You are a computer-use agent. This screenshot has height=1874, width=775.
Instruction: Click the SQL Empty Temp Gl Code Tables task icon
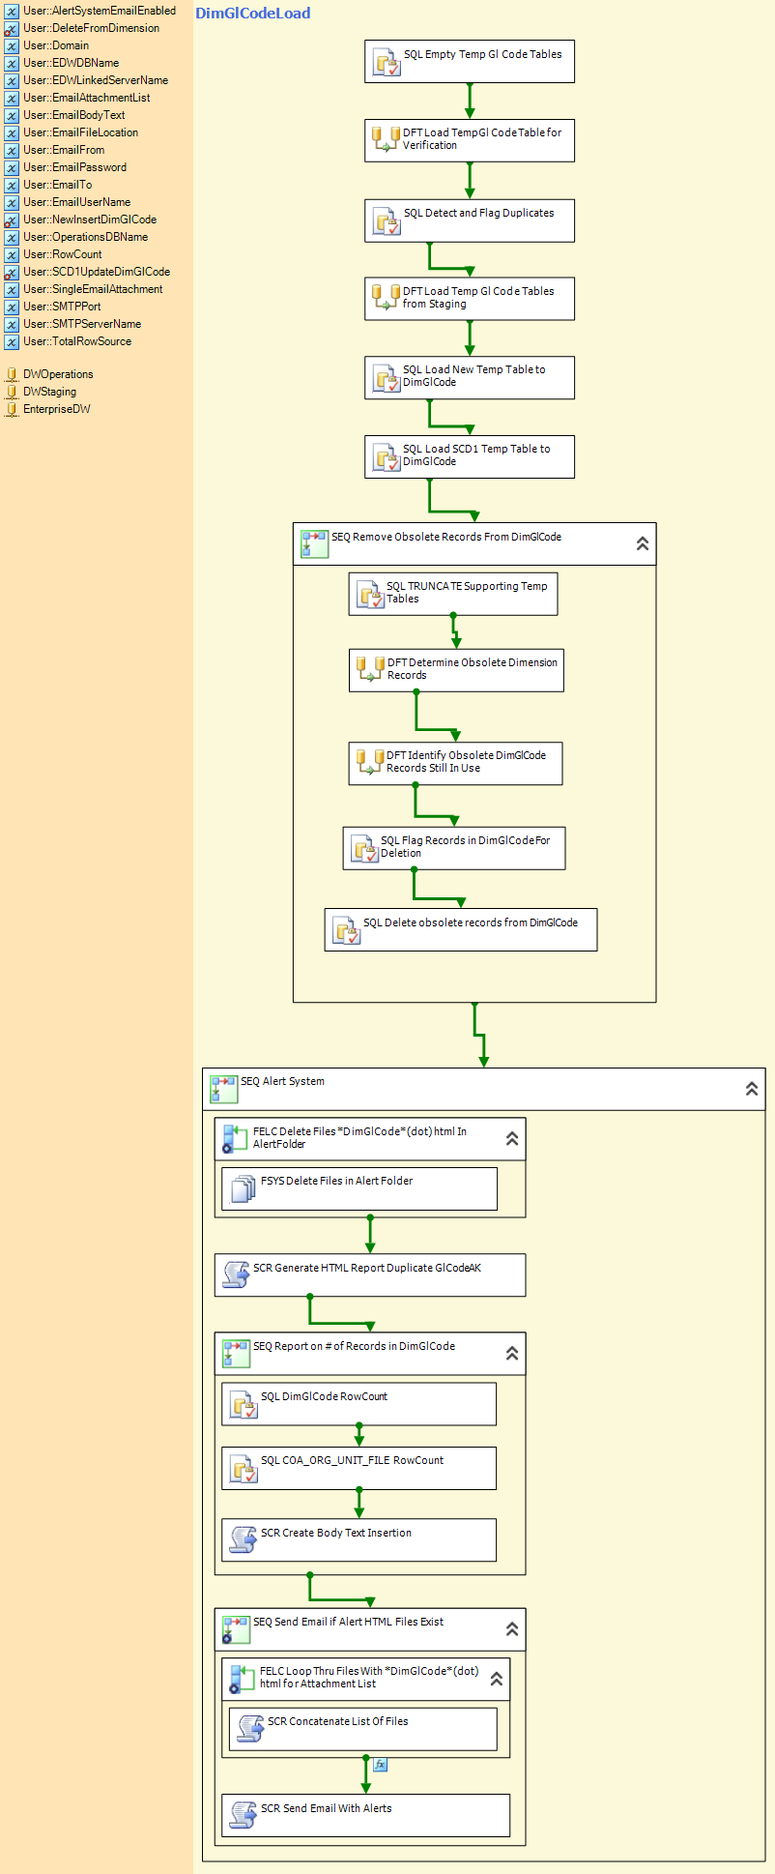tap(387, 64)
